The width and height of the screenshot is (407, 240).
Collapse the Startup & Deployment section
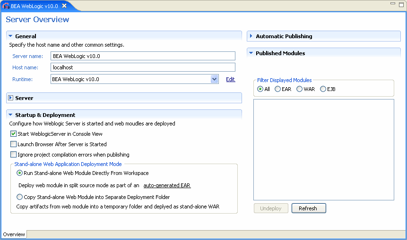[10, 115]
